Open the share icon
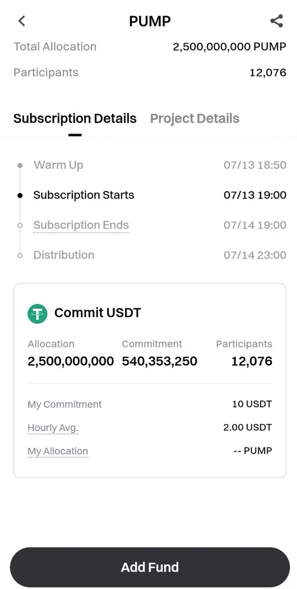 point(276,21)
